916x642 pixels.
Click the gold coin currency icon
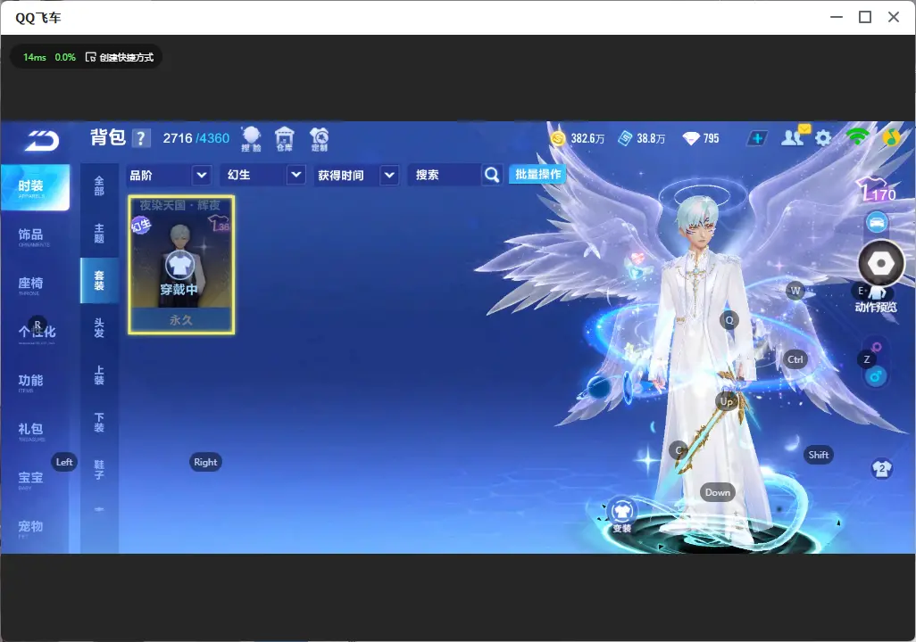click(x=558, y=138)
